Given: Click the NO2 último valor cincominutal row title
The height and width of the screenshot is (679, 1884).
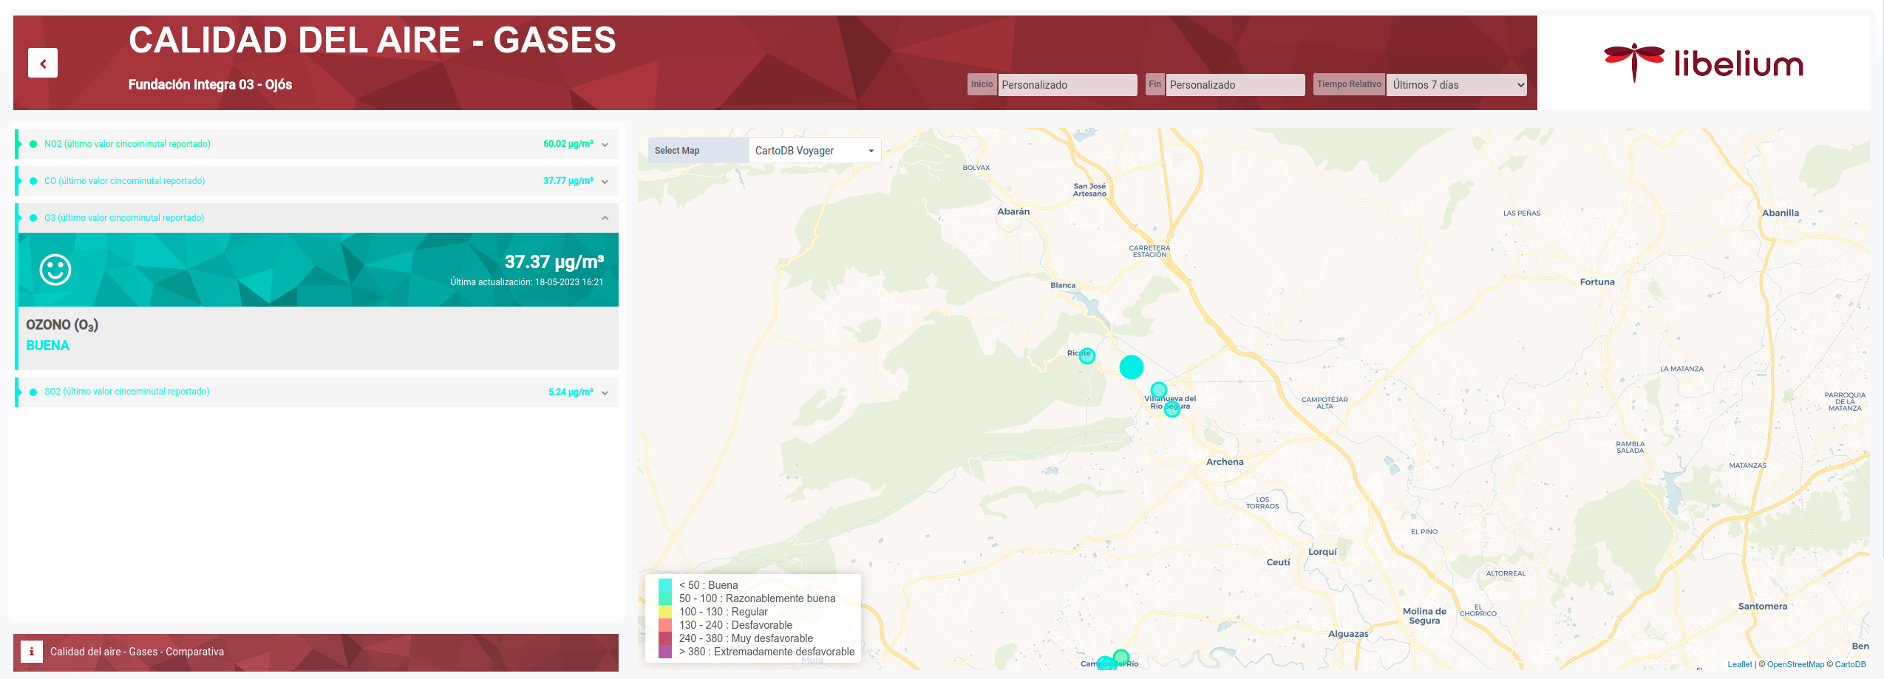Looking at the screenshot, I should coord(127,144).
